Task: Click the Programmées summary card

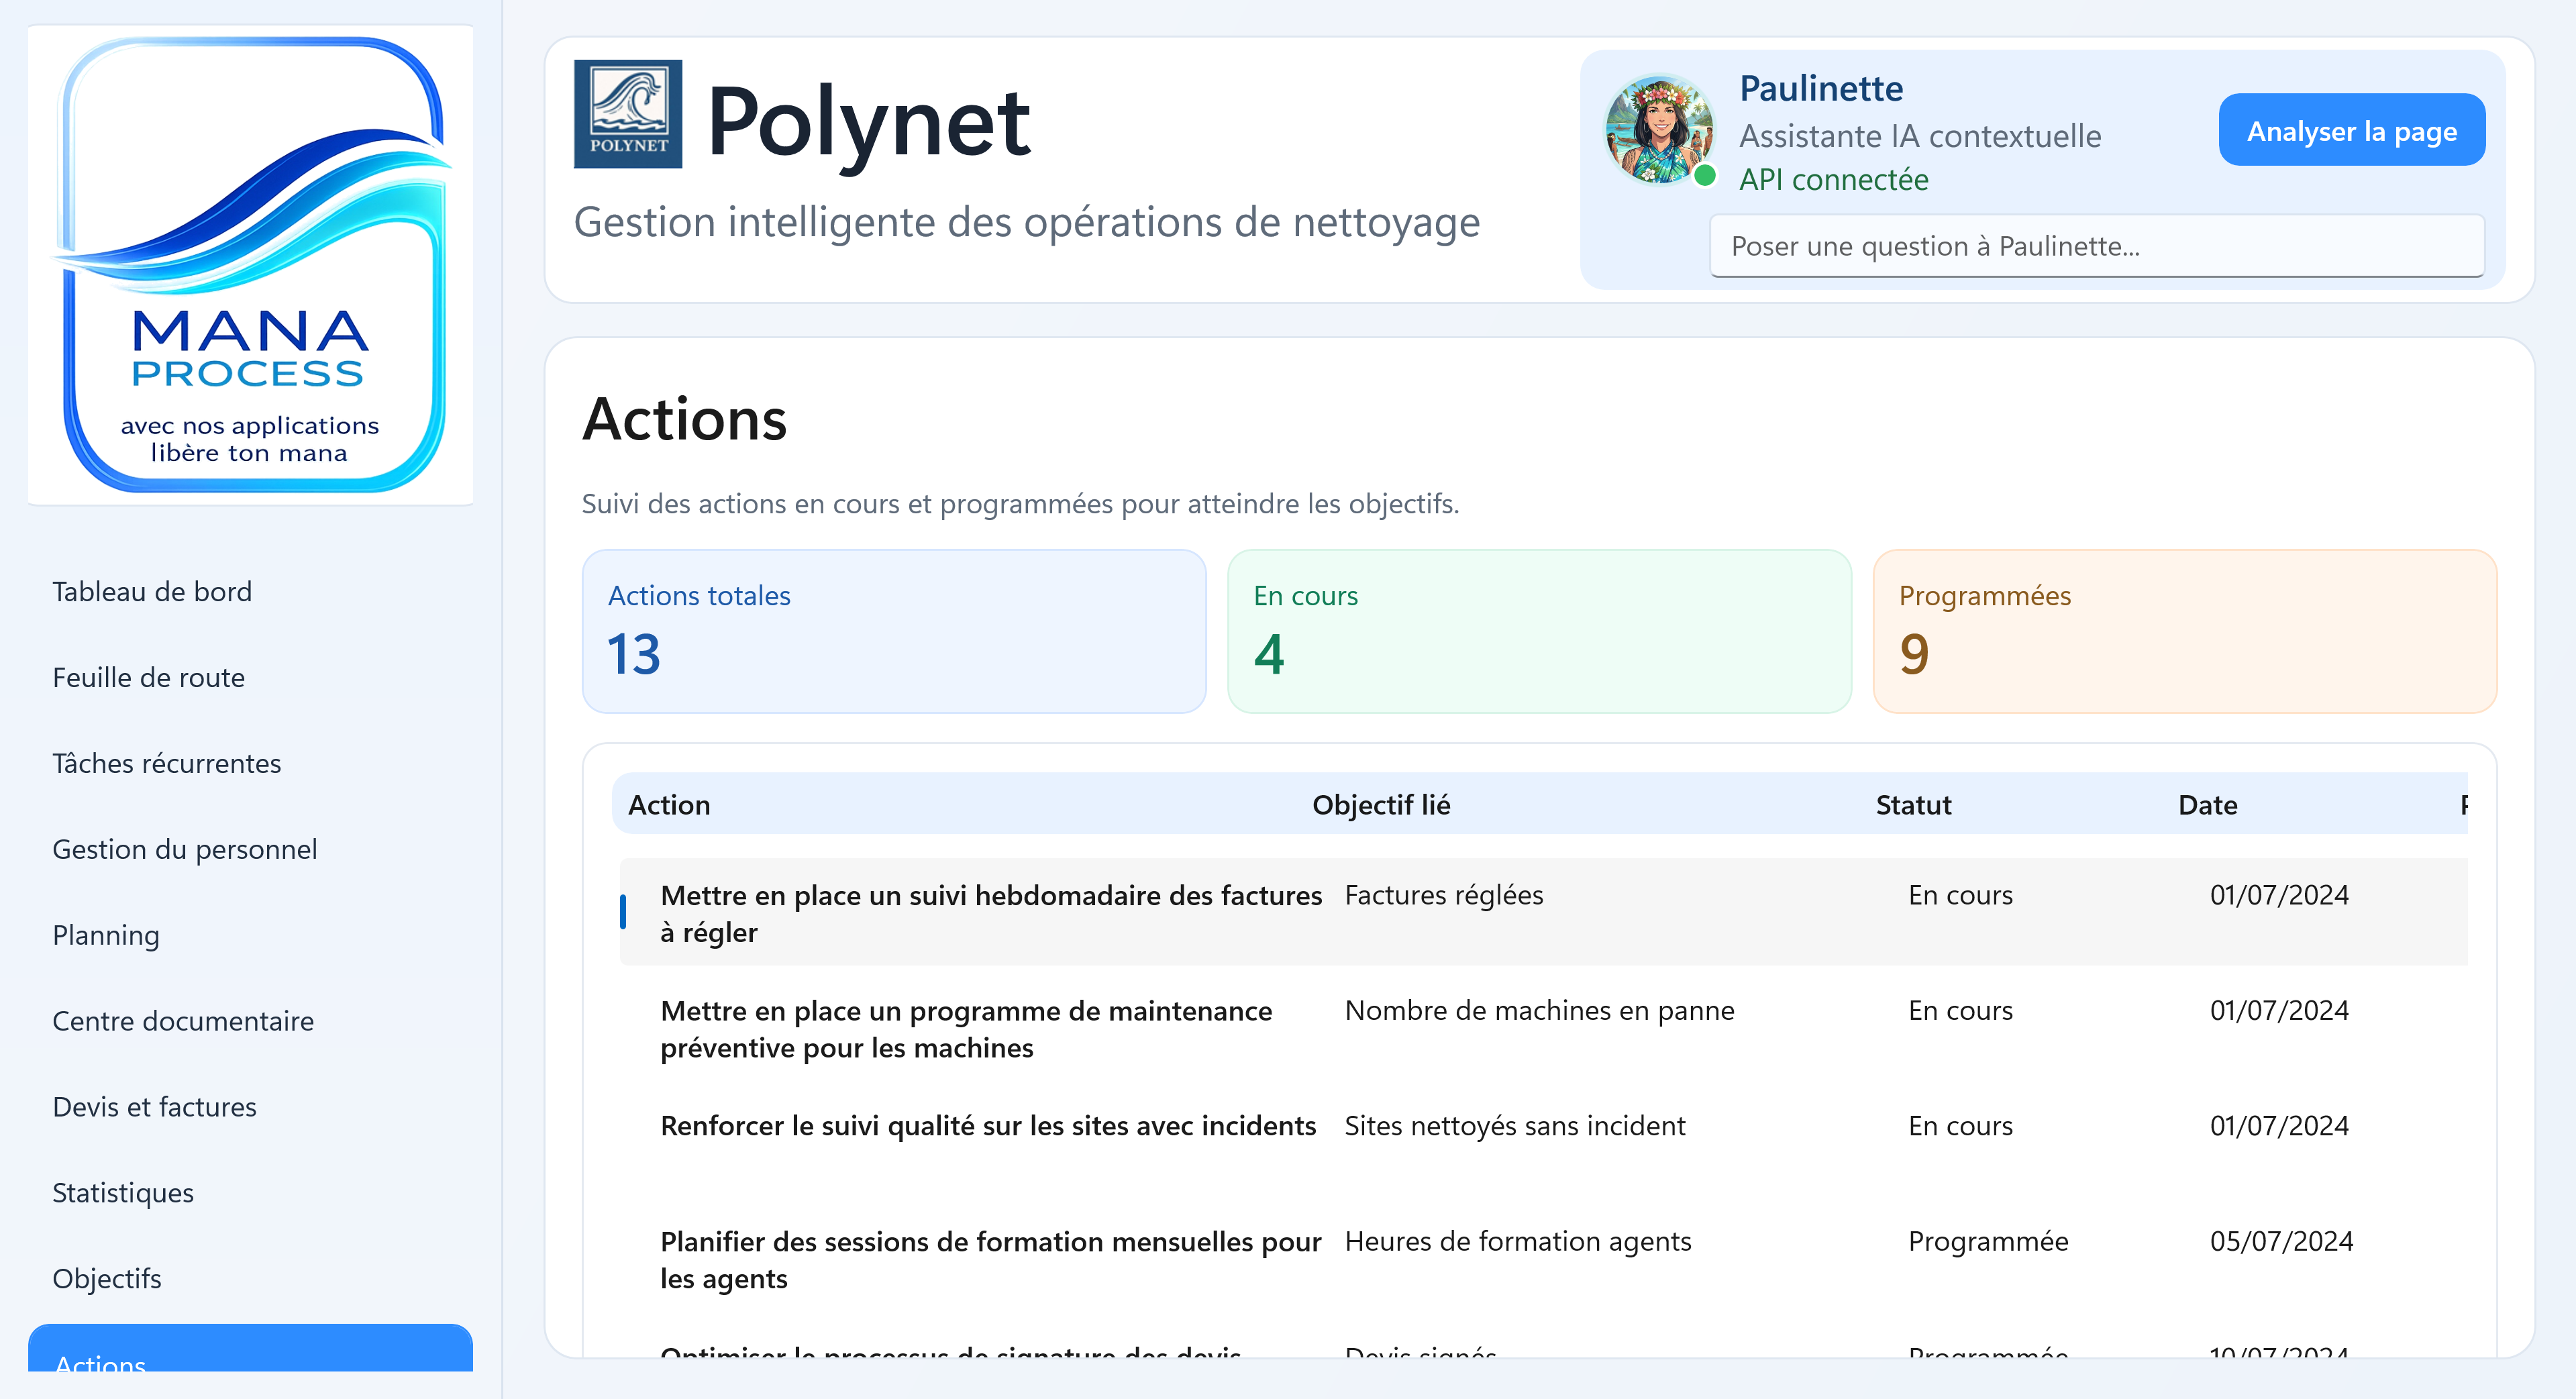Action: point(2184,631)
